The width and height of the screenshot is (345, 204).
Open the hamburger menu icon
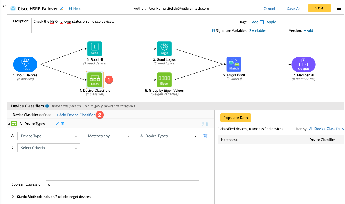point(339,9)
